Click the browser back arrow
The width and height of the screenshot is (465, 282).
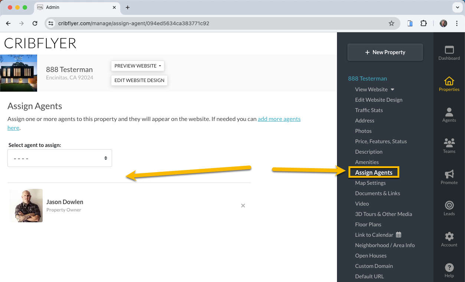(x=8, y=23)
